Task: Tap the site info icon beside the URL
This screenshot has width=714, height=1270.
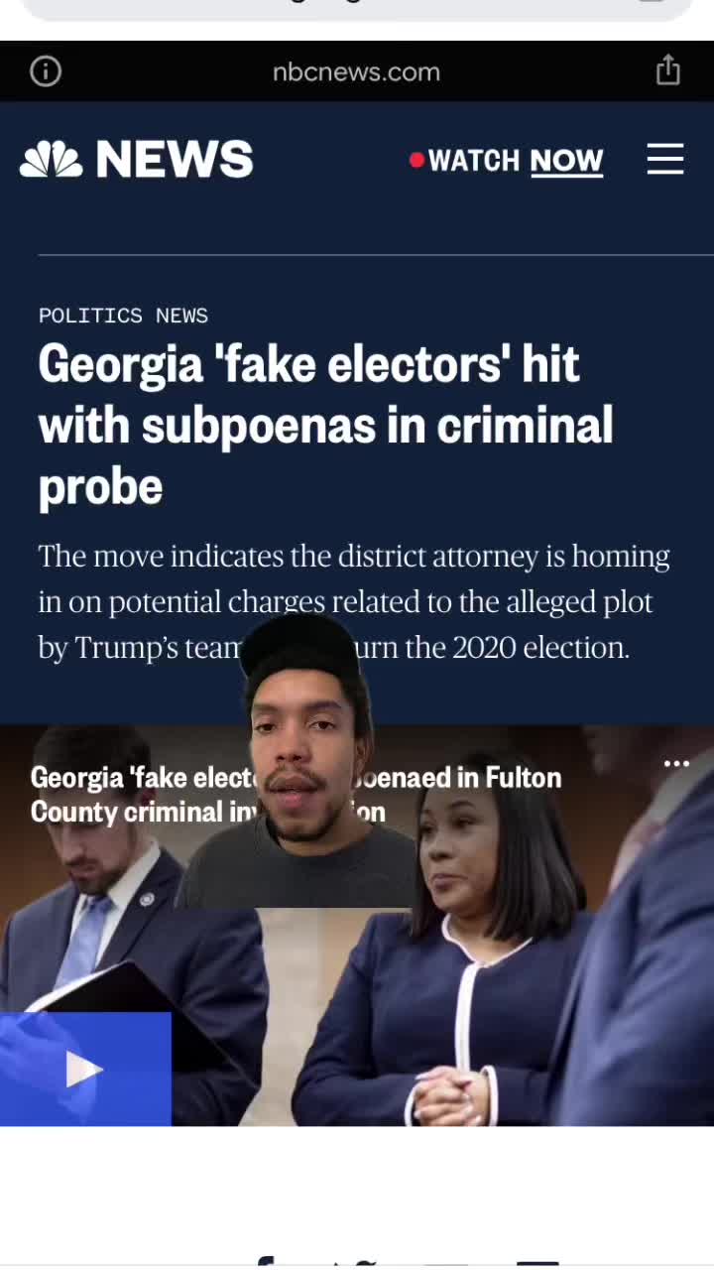Action: point(46,71)
